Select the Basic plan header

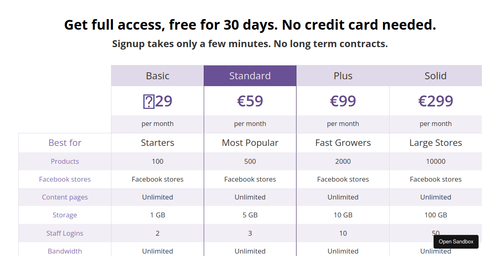click(157, 76)
